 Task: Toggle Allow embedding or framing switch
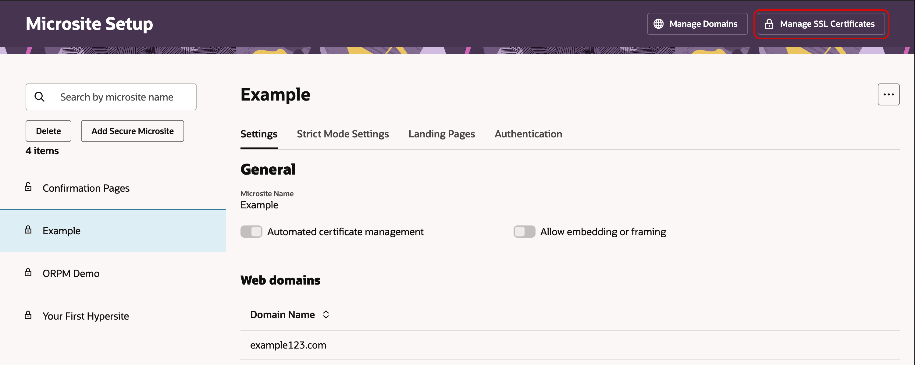click(524, 232)
